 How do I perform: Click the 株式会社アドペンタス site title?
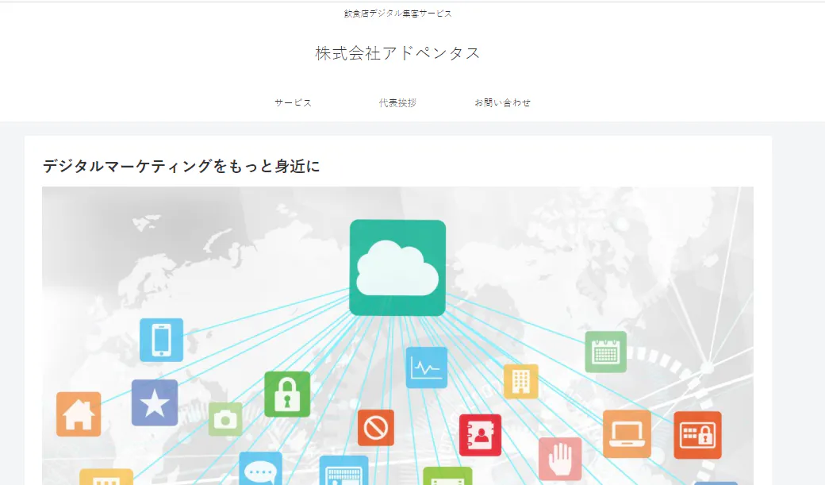397,53
